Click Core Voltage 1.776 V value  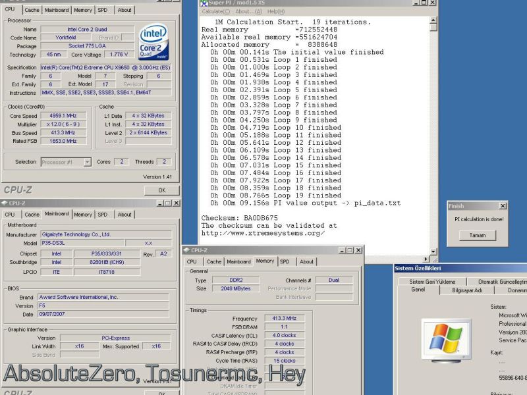click(119, 55)
